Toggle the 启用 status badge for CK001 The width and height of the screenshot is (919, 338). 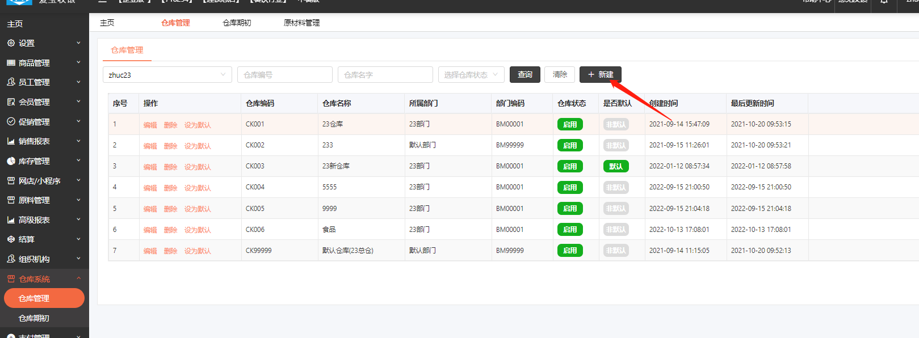569,125
